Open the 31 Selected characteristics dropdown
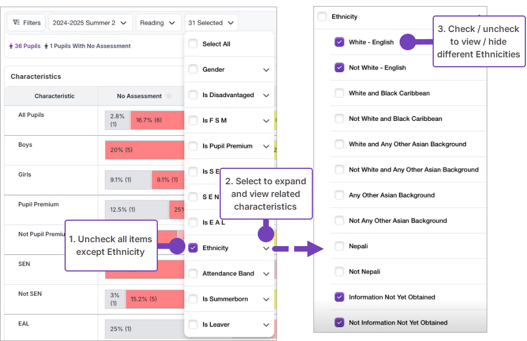Image resolution: width=527 pixels, height=341 pixels. (211, 23)
